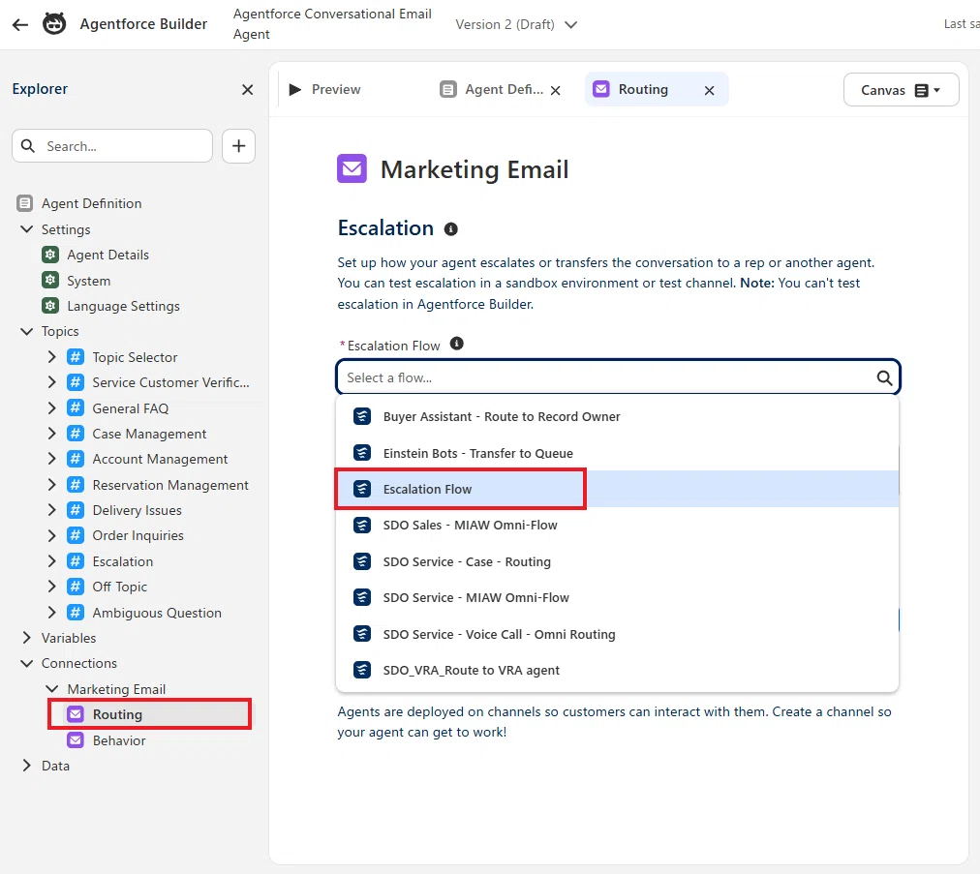Image resolution: width=980 pixels, height=874 pixels.
Task: Open Agent Definition in Explorer tree
Action: pyautogui.click(x=91, y=203)
